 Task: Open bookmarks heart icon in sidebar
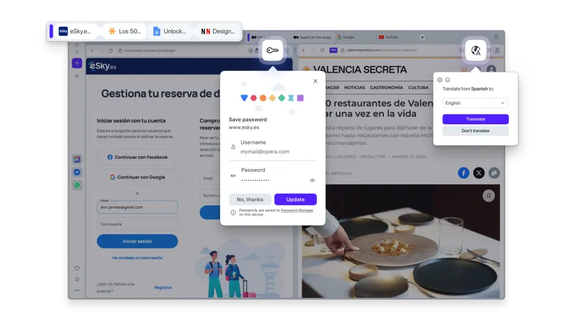(77, 268)
